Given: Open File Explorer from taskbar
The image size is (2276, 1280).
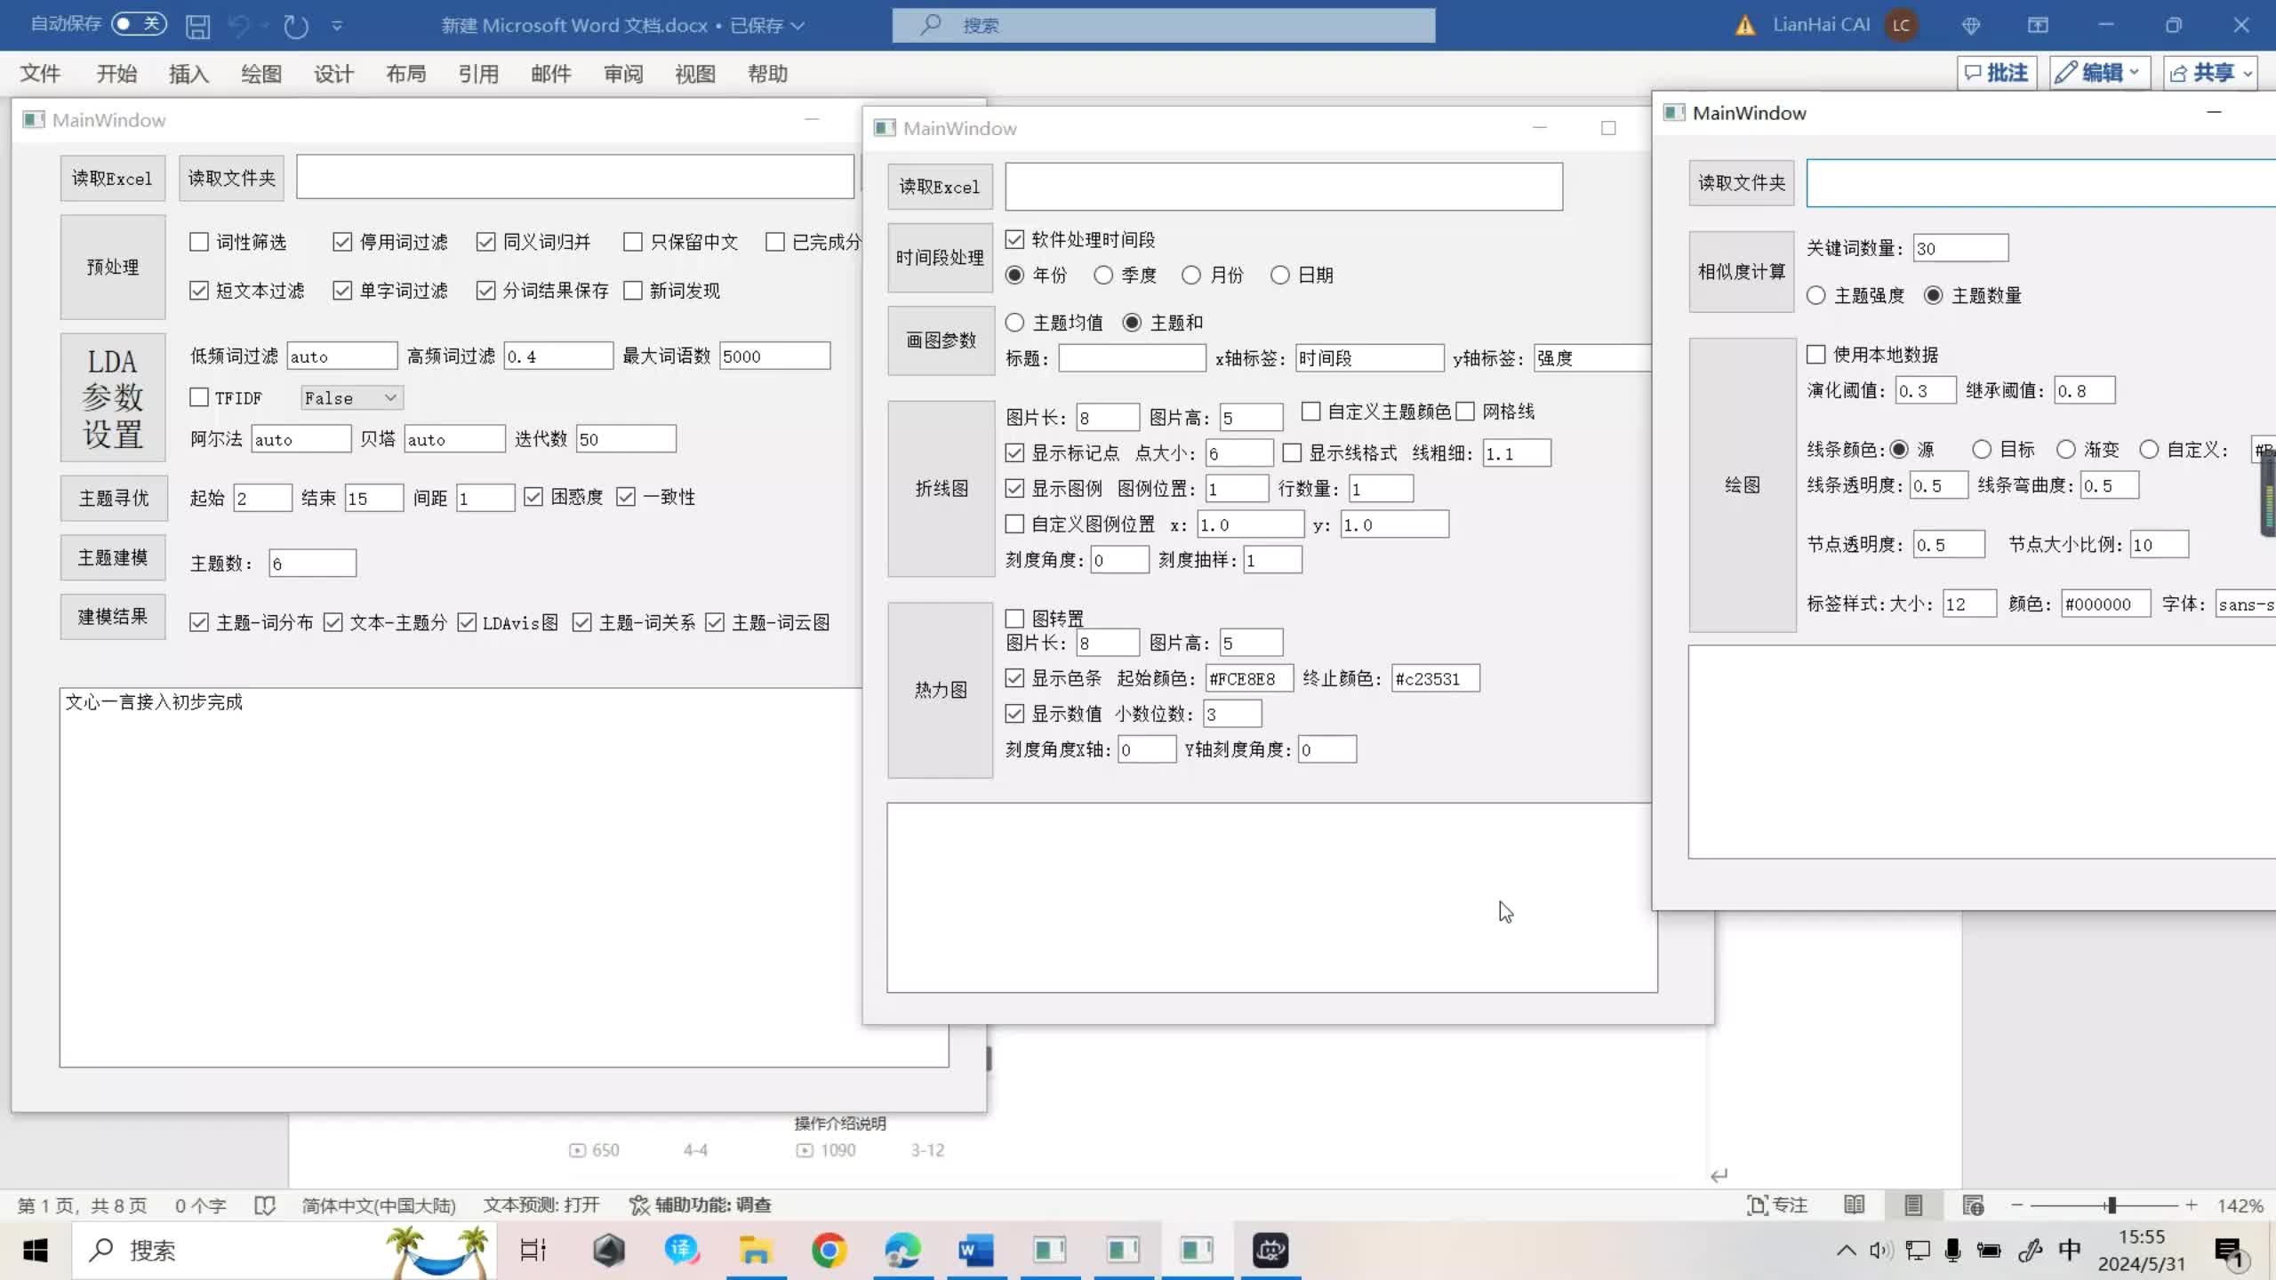Looking at the screenshot, I should 755,1251.
